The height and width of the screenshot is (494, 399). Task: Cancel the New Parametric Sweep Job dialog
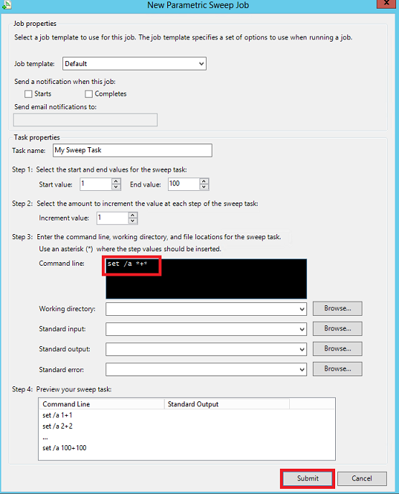(362, 478)
